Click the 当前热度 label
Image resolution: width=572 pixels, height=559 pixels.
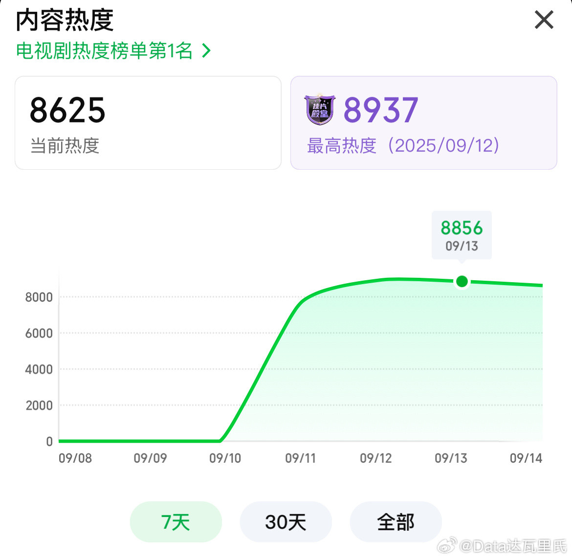(x=65, y=146)
